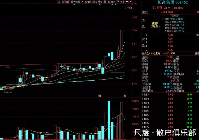This screenshot has height=140, width=199.
Task: Click the info icon beside 分析
Action: [163, 19]
